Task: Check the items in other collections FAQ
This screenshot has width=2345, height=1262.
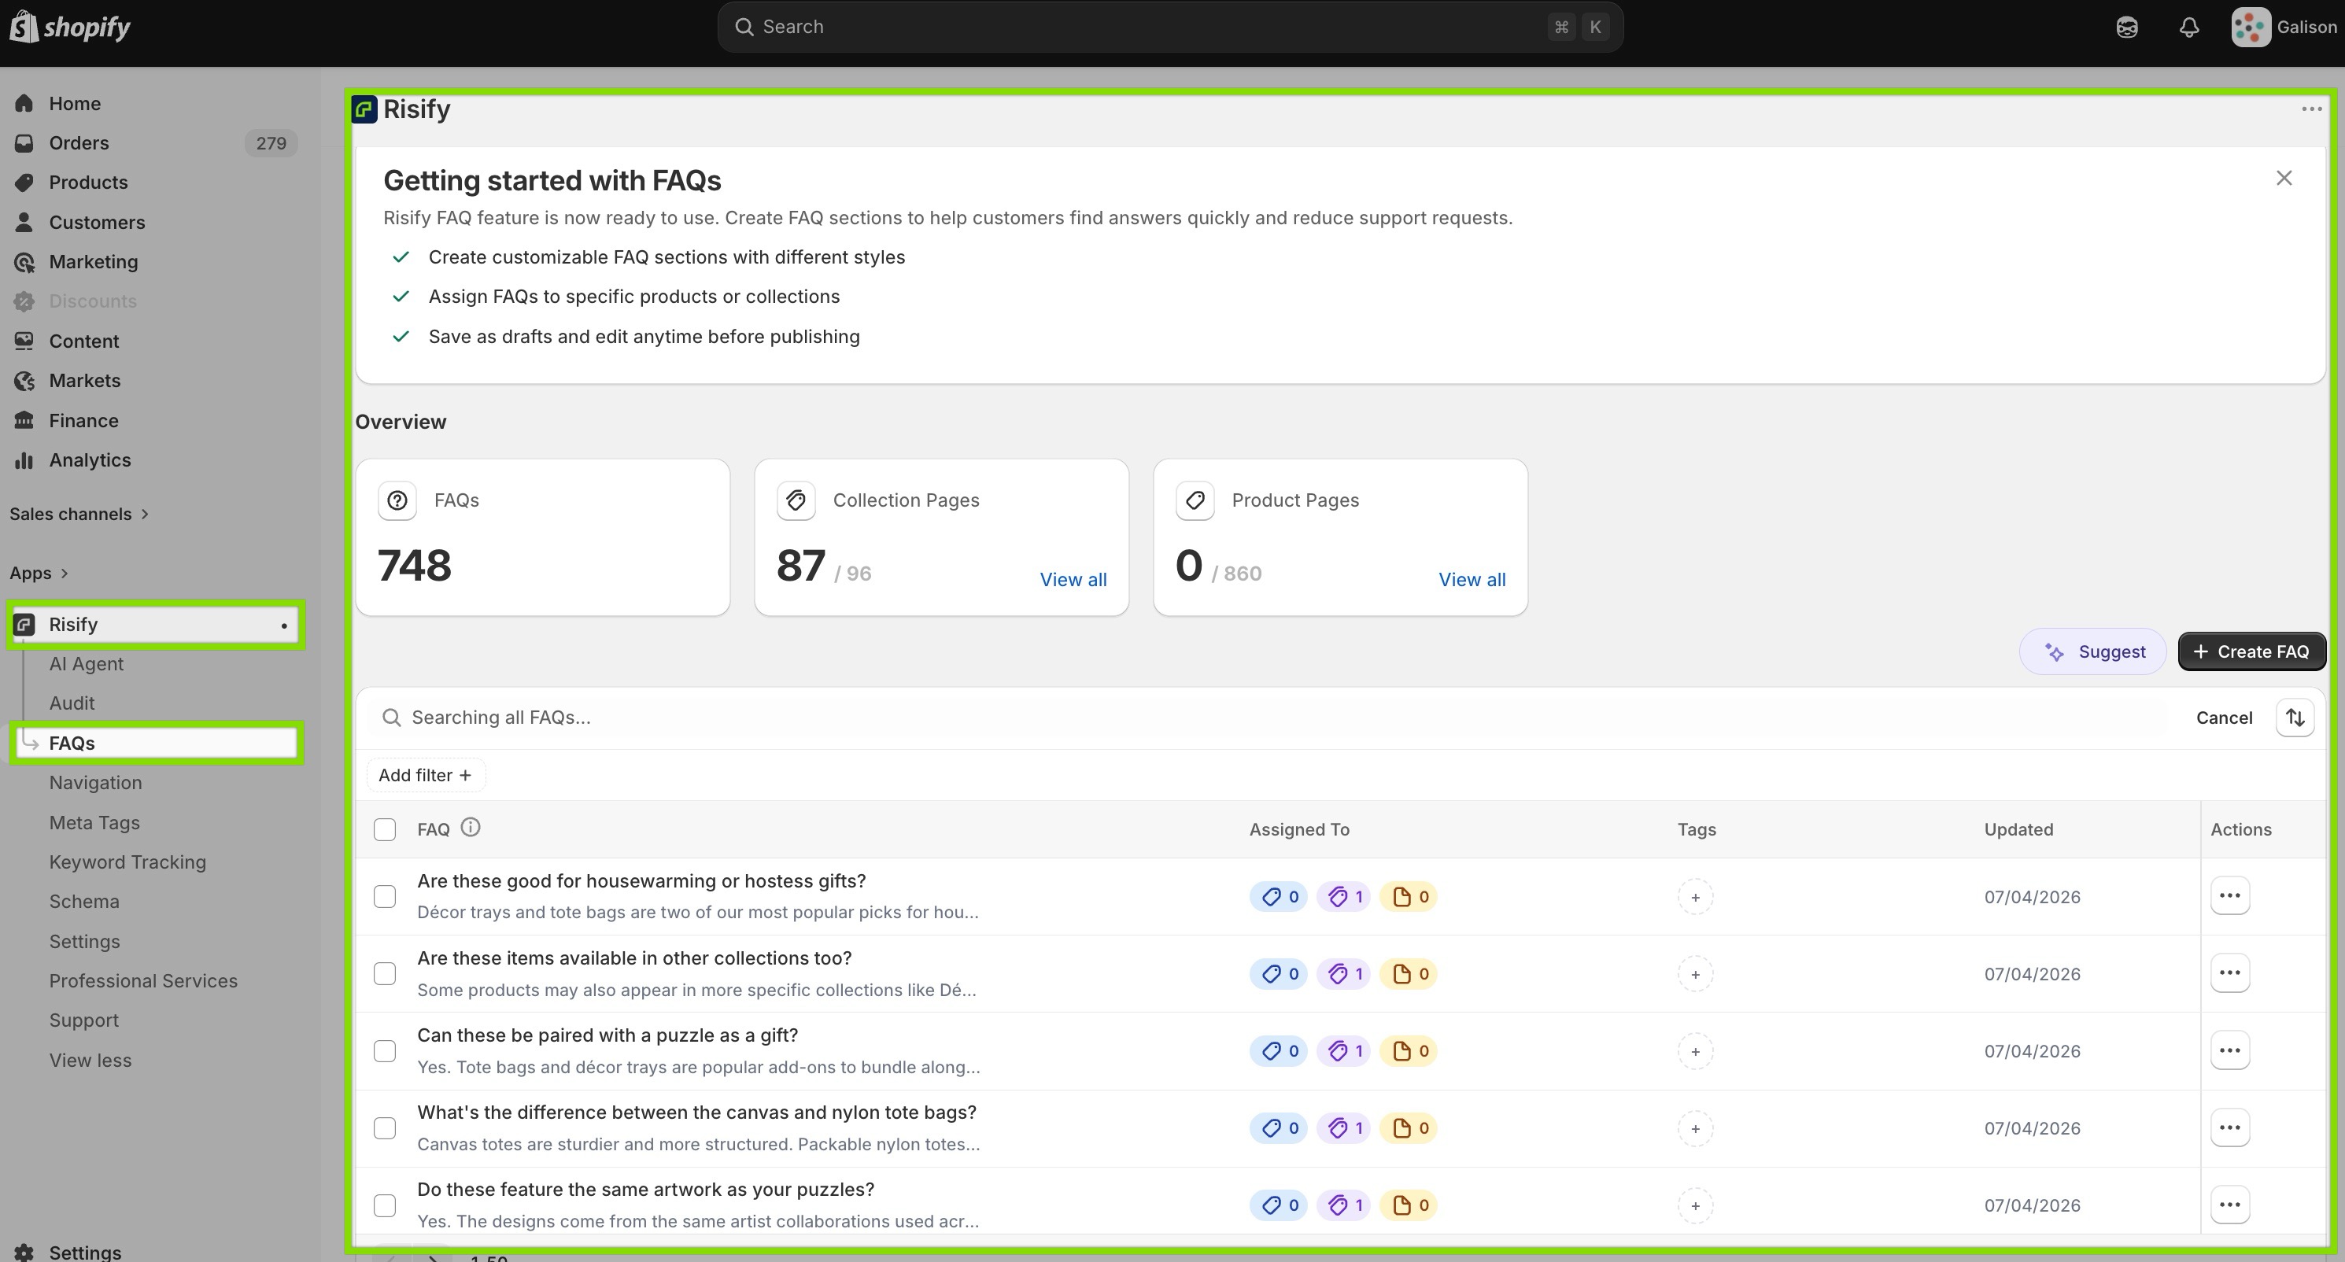Action: click(x=385, y=975)
